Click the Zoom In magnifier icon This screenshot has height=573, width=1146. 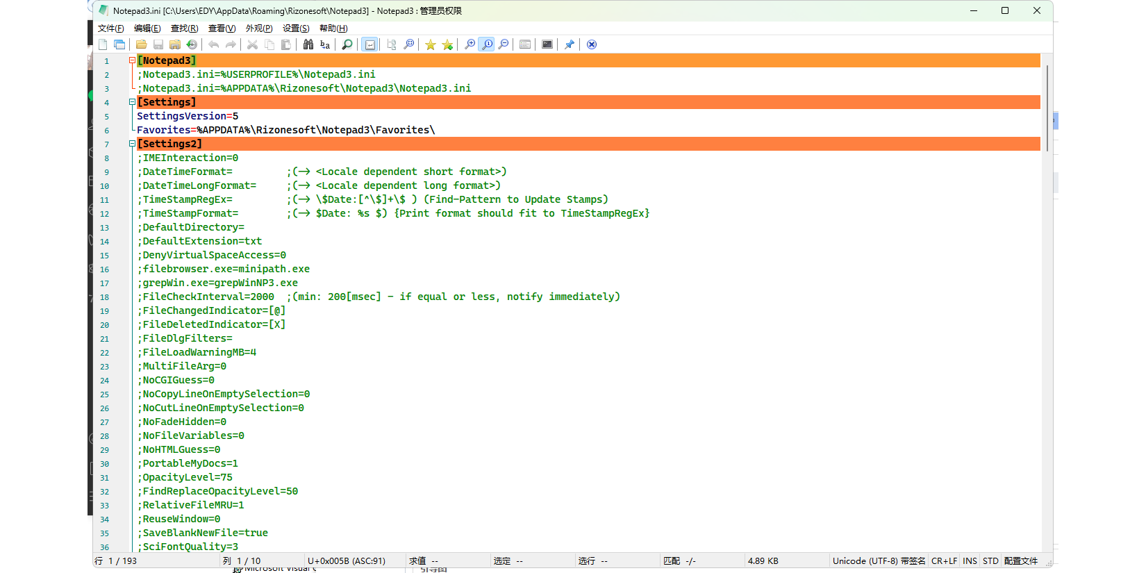point(470,44)
